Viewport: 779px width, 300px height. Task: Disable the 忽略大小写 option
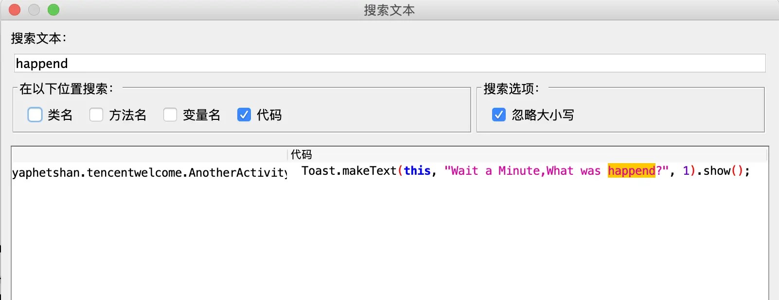pos(499,115)
